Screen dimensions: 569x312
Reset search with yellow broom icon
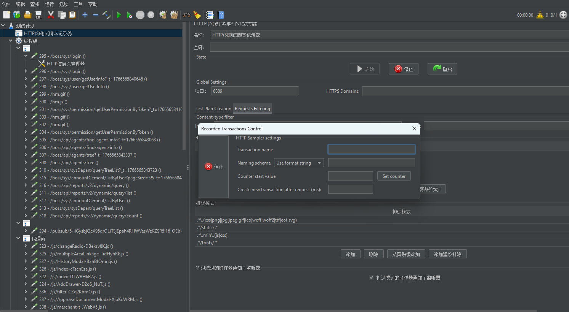197,15
